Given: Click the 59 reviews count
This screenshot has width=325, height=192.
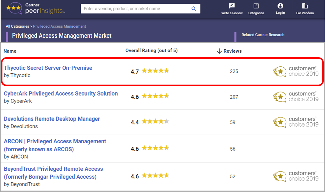Looking at the screenshot, I should click(x=233, y=122).
